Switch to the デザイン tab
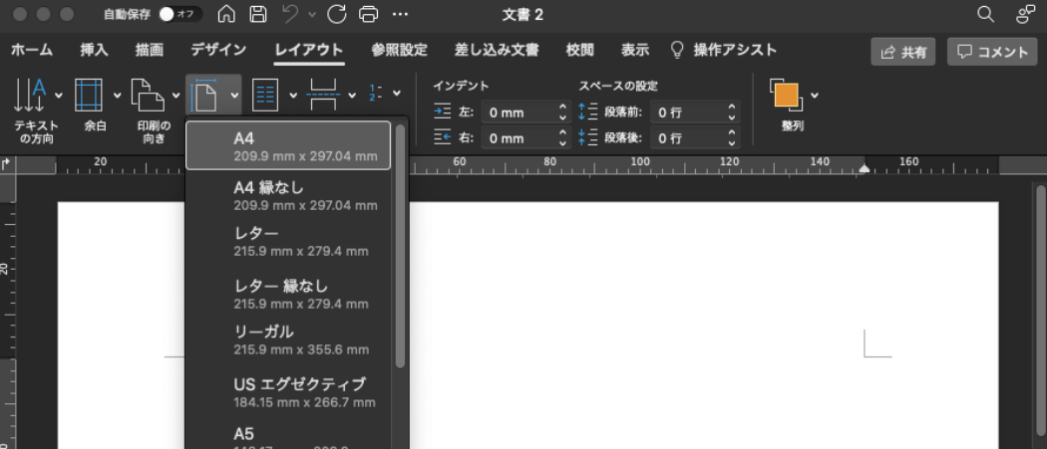The width and height of the screenshot is (1047, 449). point(218,50)
